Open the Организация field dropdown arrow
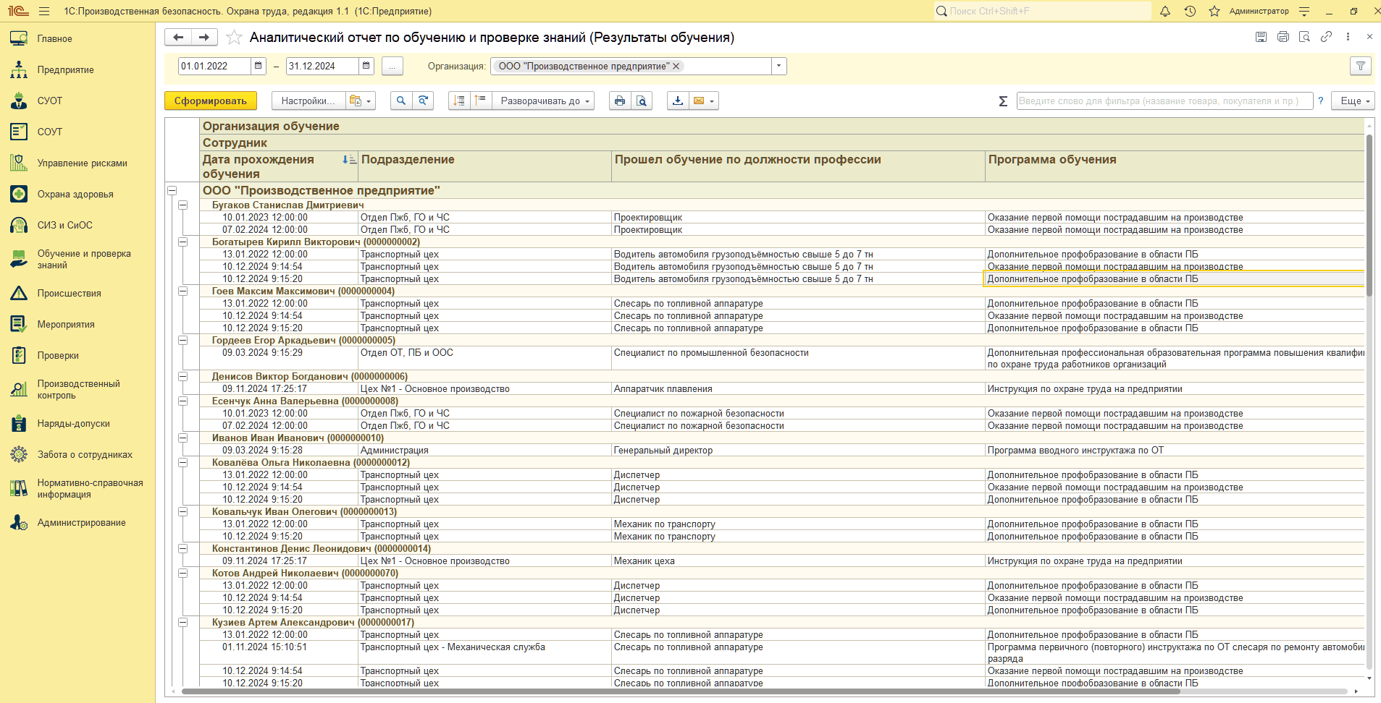 pos(779,66)
